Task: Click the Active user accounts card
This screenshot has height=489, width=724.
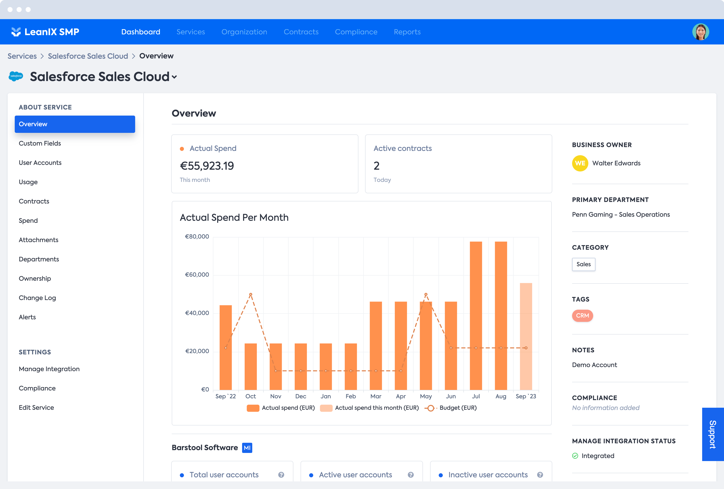Action: (x=361, y=471)
